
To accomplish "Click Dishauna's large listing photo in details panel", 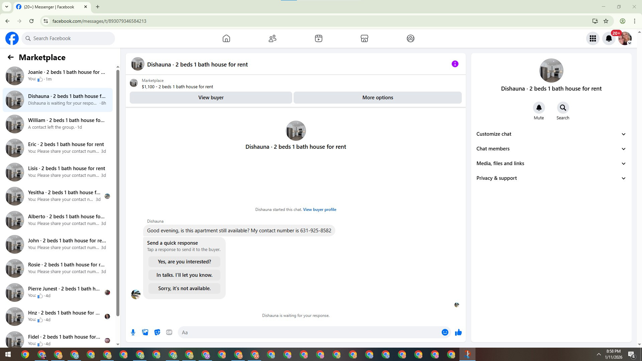I will [551, 71].
